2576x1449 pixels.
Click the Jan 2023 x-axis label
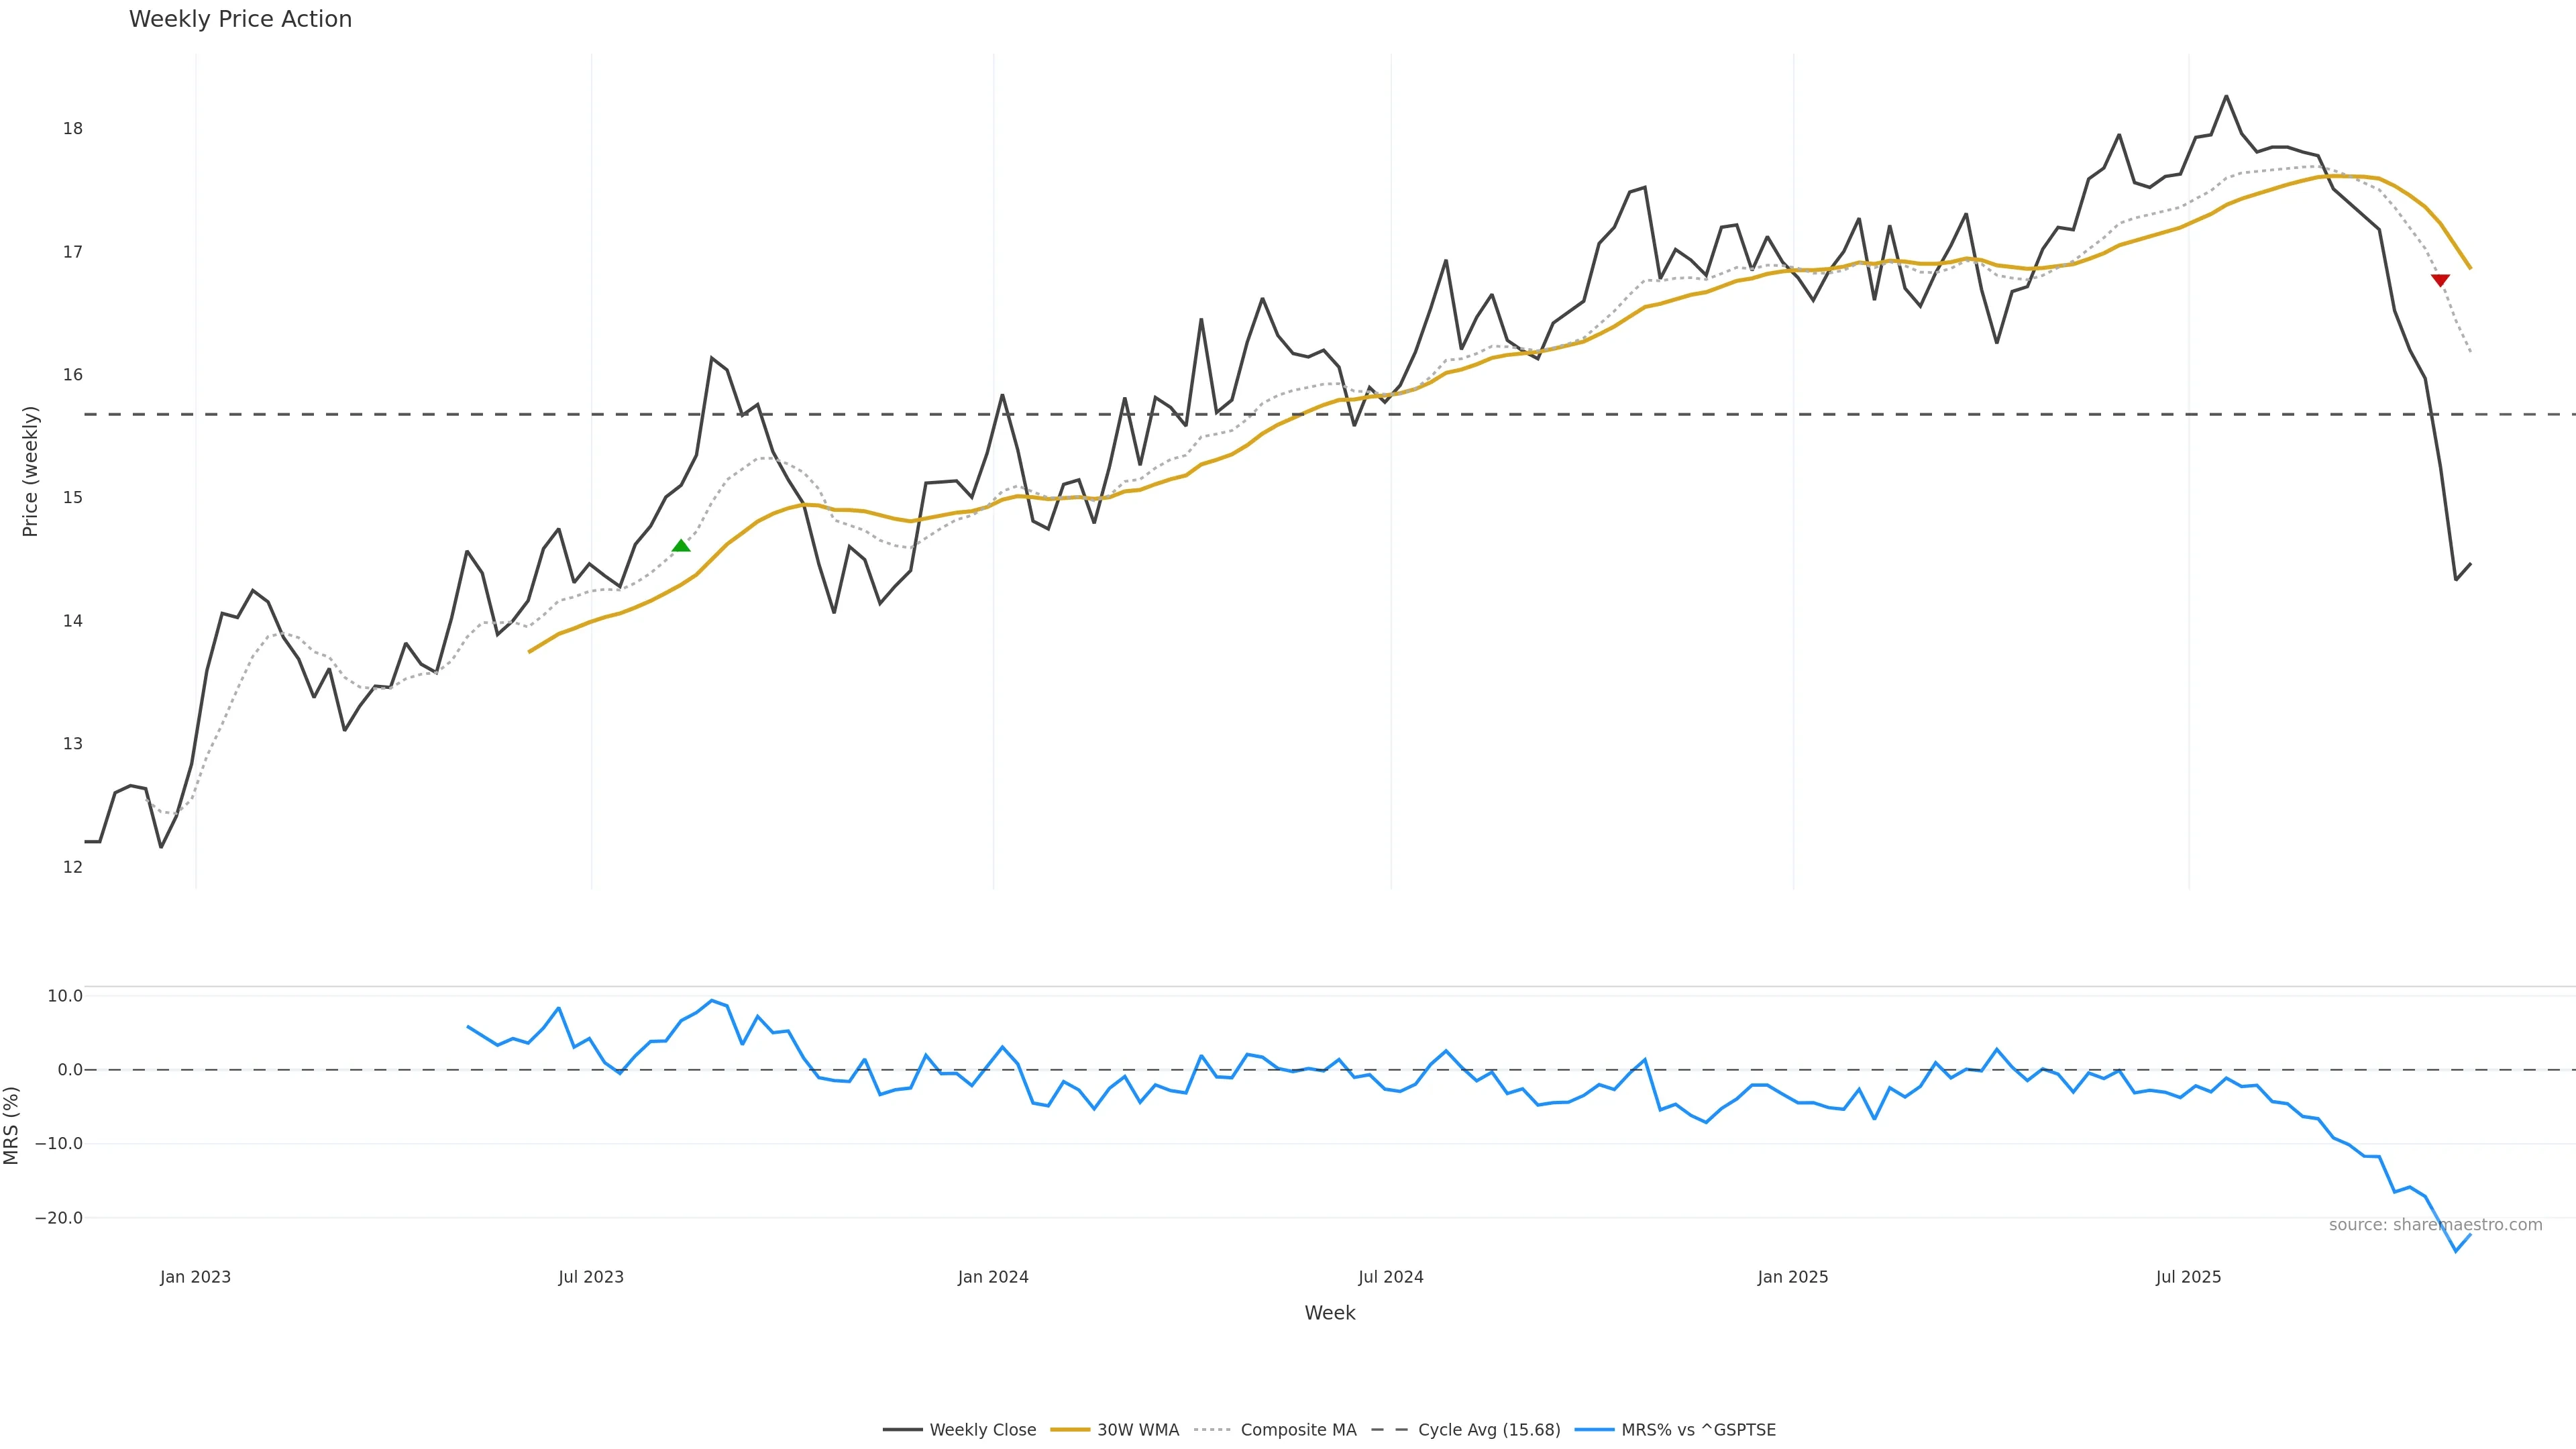[x=195, y=1277]
